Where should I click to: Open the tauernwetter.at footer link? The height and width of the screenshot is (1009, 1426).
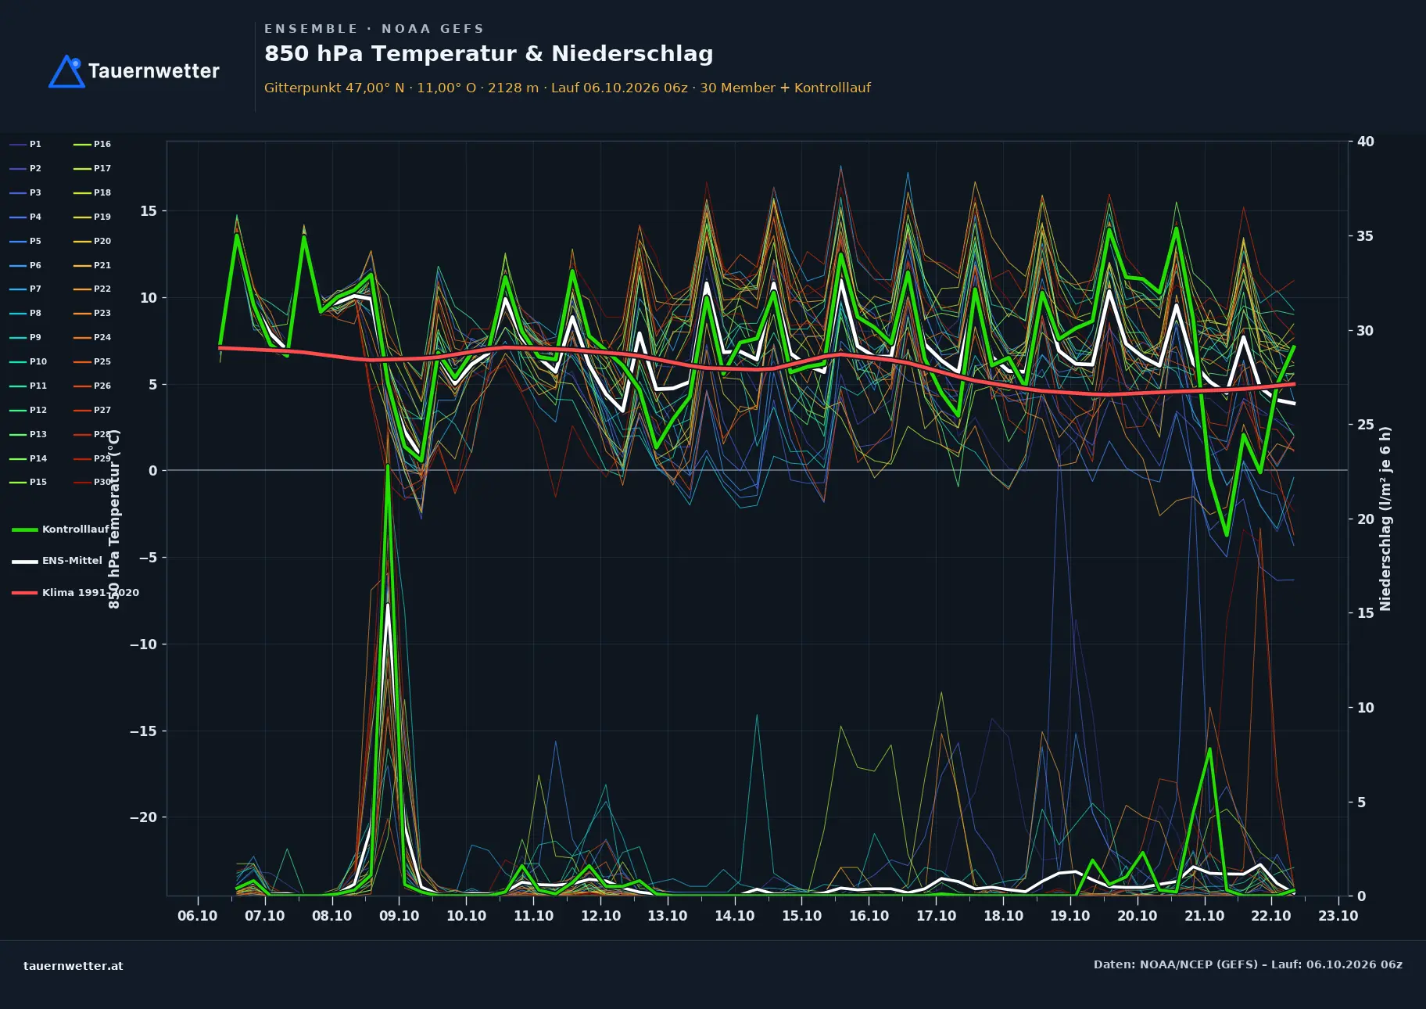(73, 966)
